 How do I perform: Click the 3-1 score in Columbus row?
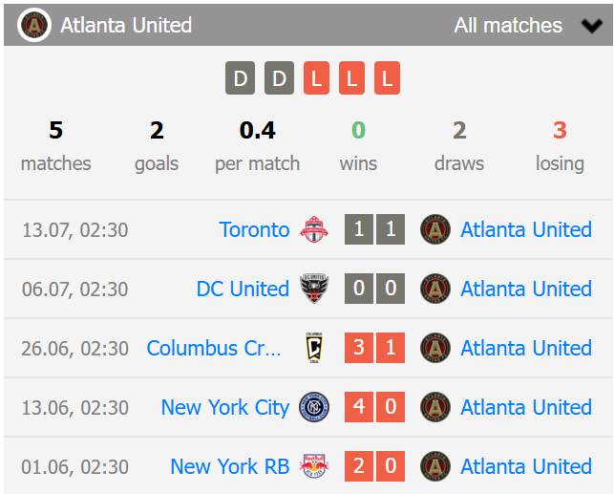[x=374, y=348]
